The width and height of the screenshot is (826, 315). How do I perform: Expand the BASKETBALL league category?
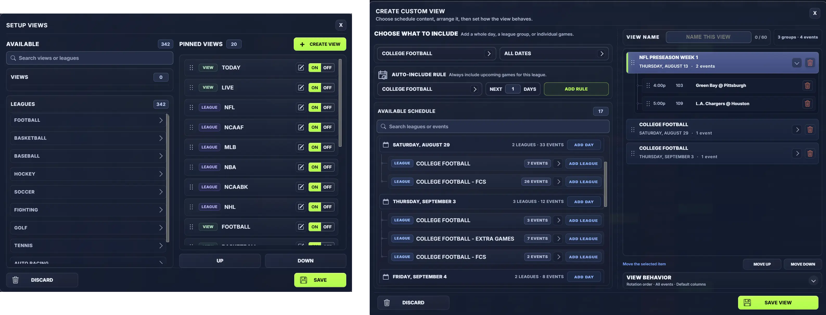[88, 138]
